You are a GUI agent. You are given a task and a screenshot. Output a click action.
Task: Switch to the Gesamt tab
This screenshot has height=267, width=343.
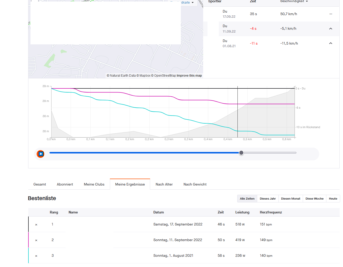click(x=40, y=184)
